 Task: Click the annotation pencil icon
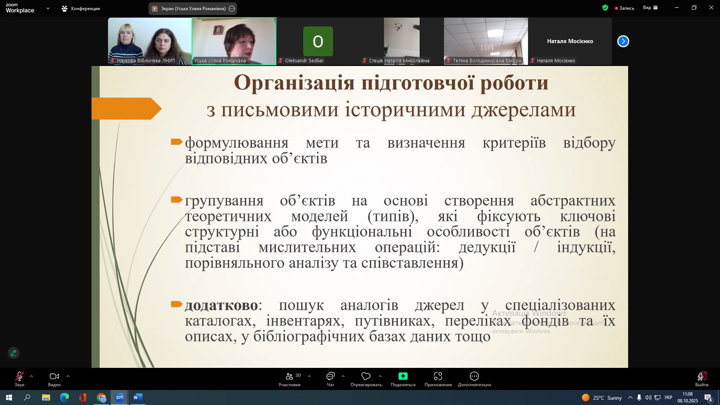13,353
